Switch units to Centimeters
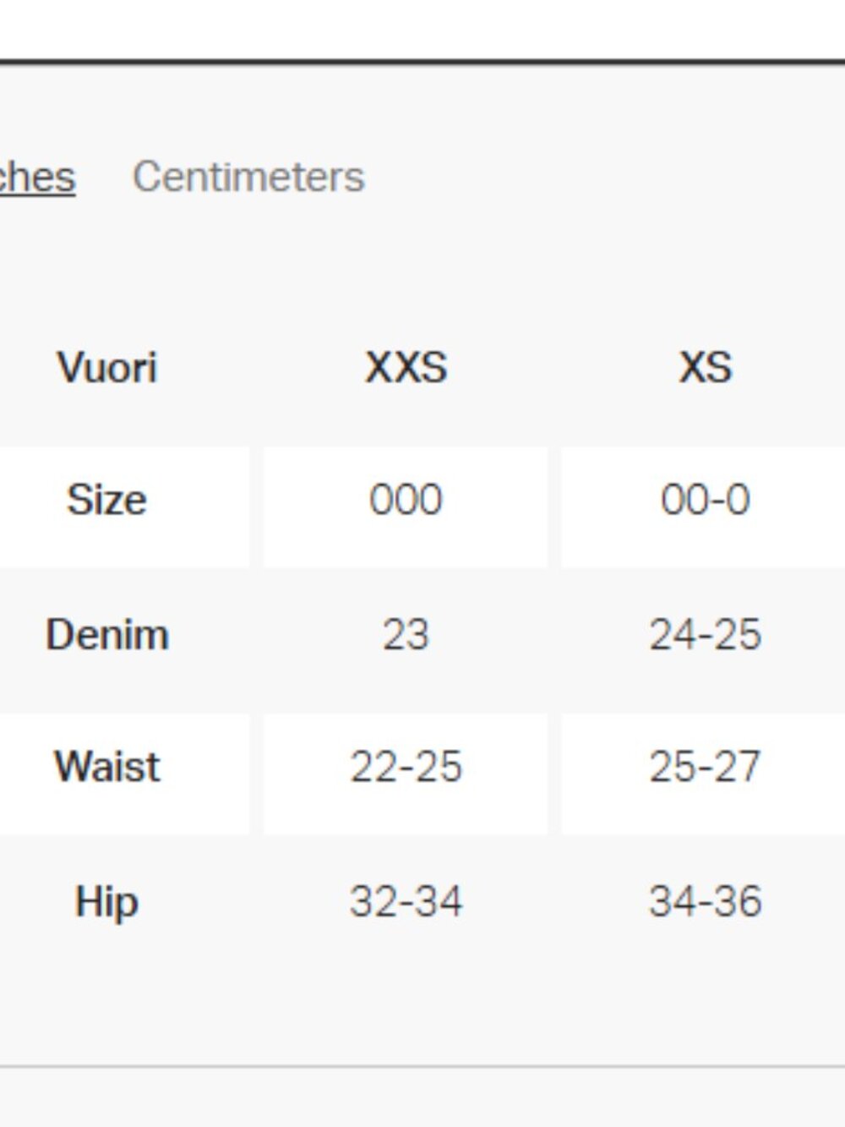 (x=248, y=177)
